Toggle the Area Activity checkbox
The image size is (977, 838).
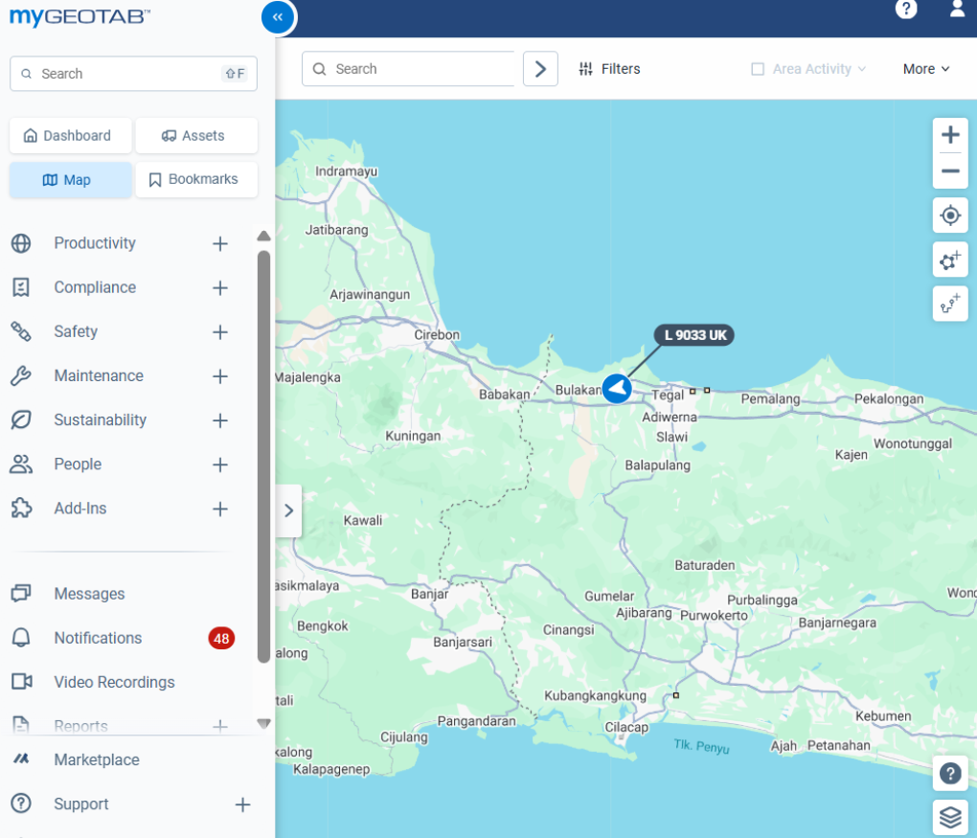[x=758, y=69]
